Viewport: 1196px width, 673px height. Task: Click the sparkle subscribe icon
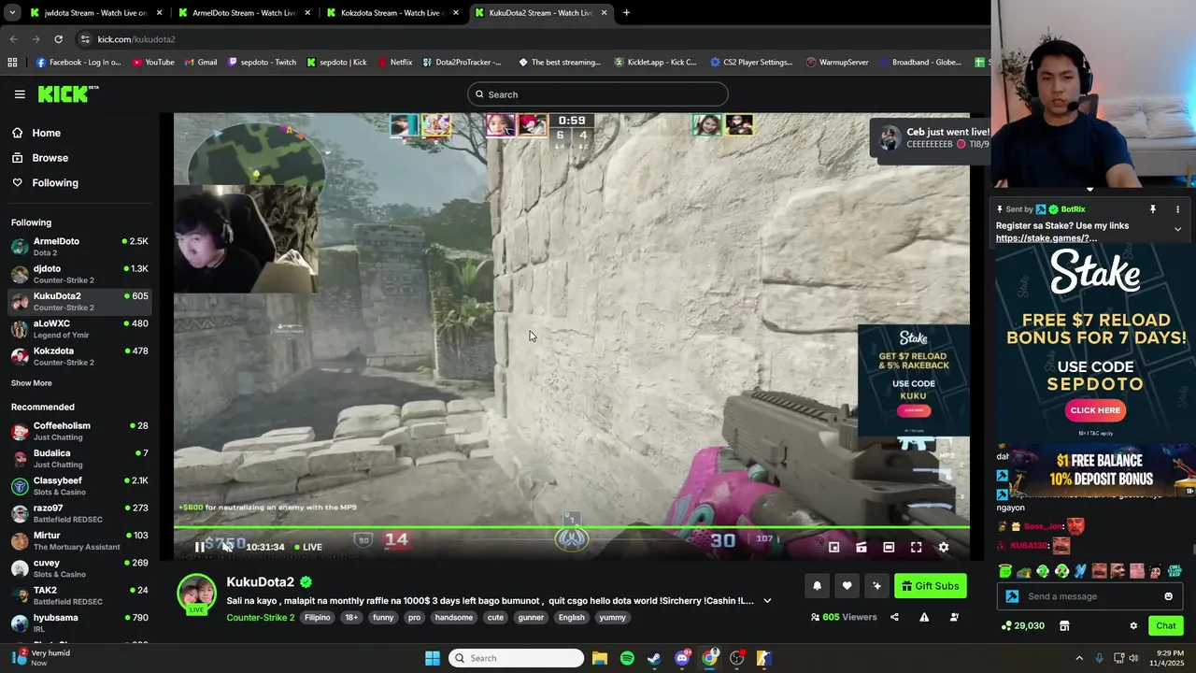click(x=876, y=586)
